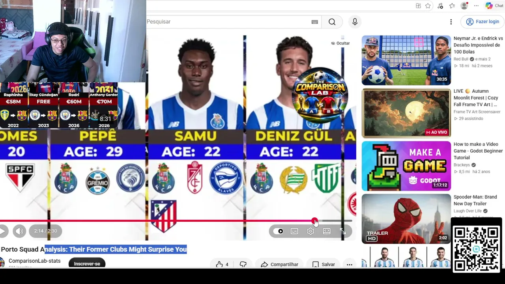Open YouTube settings three-dot menu
The image size is (505, 284).
pyautogui.click(x=451, y=22)
